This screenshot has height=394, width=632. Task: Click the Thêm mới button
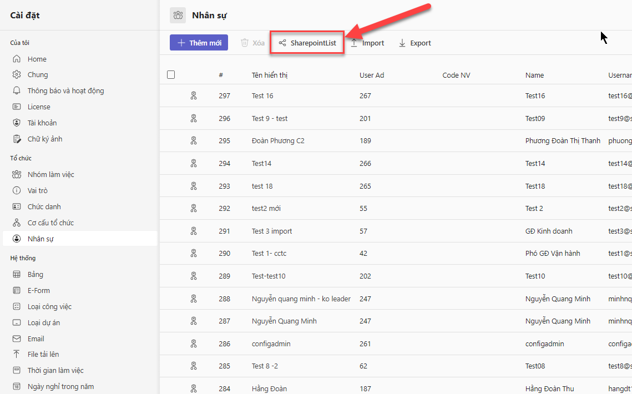[x=199, y=43]
